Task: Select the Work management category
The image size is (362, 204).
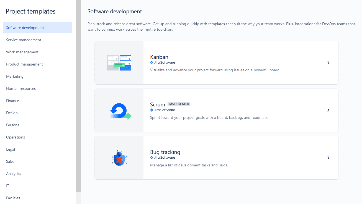Action: click(37, 52)
